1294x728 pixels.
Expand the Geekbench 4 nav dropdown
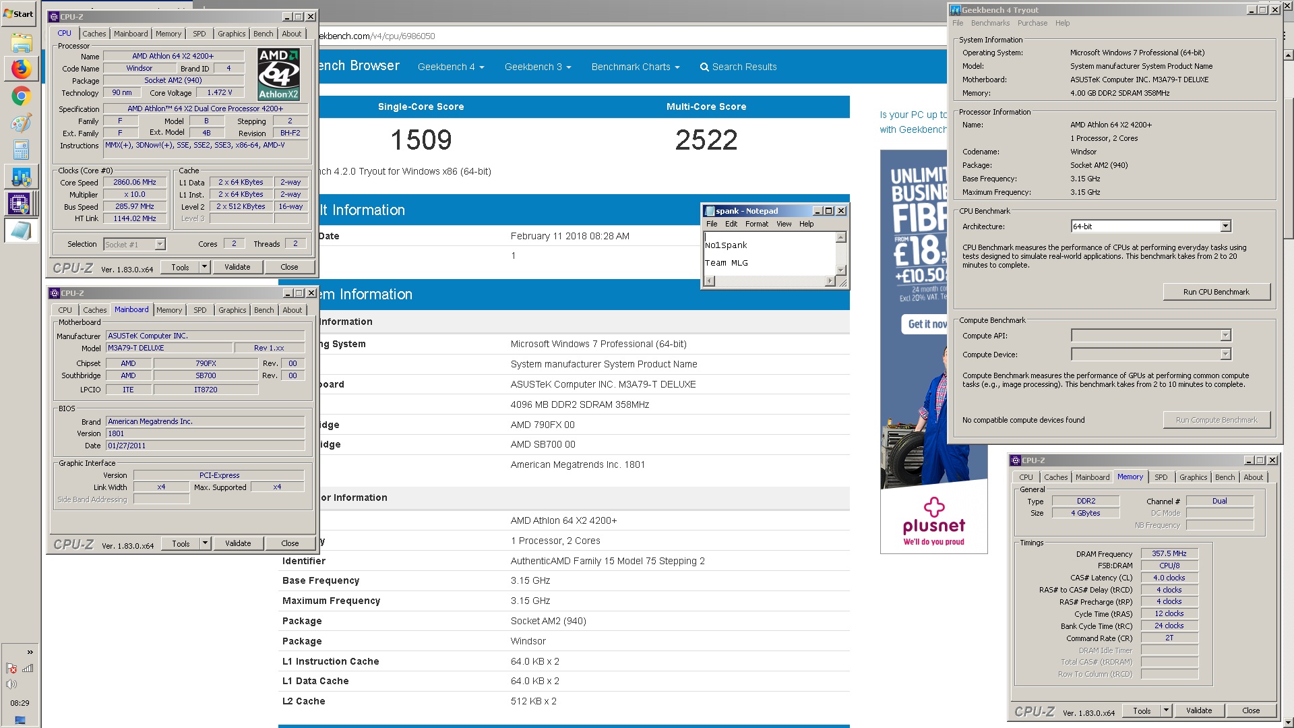[451, 67]
